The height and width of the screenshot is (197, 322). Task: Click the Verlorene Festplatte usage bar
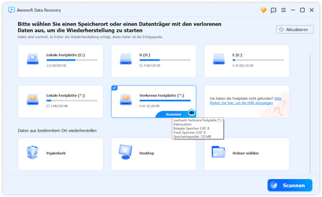pyautogui.click(x=165, y=101)
